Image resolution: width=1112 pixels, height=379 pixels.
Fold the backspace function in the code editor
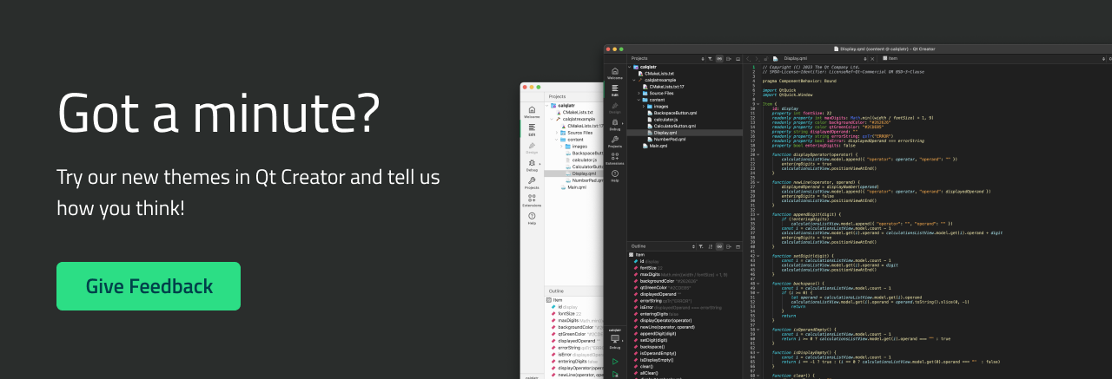(758, 284)
